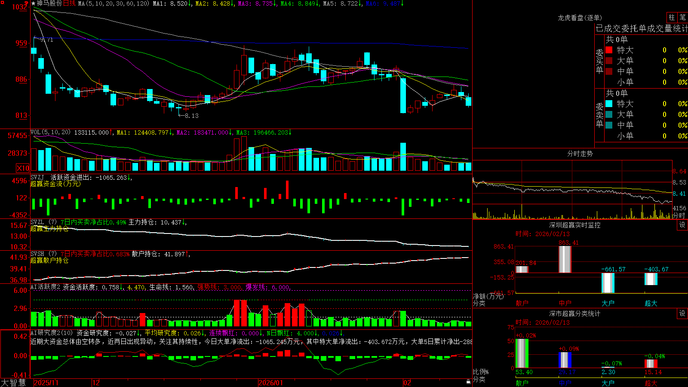The image size is (688, 387).
Task: Switch 龙虎看盘 to 笔 tick view
Action: pos(682,18)
